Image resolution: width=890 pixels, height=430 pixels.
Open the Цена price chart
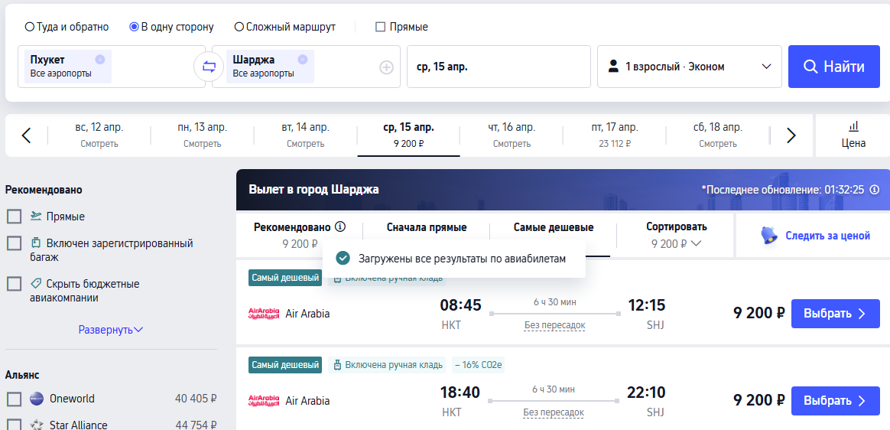pos(853,135)
